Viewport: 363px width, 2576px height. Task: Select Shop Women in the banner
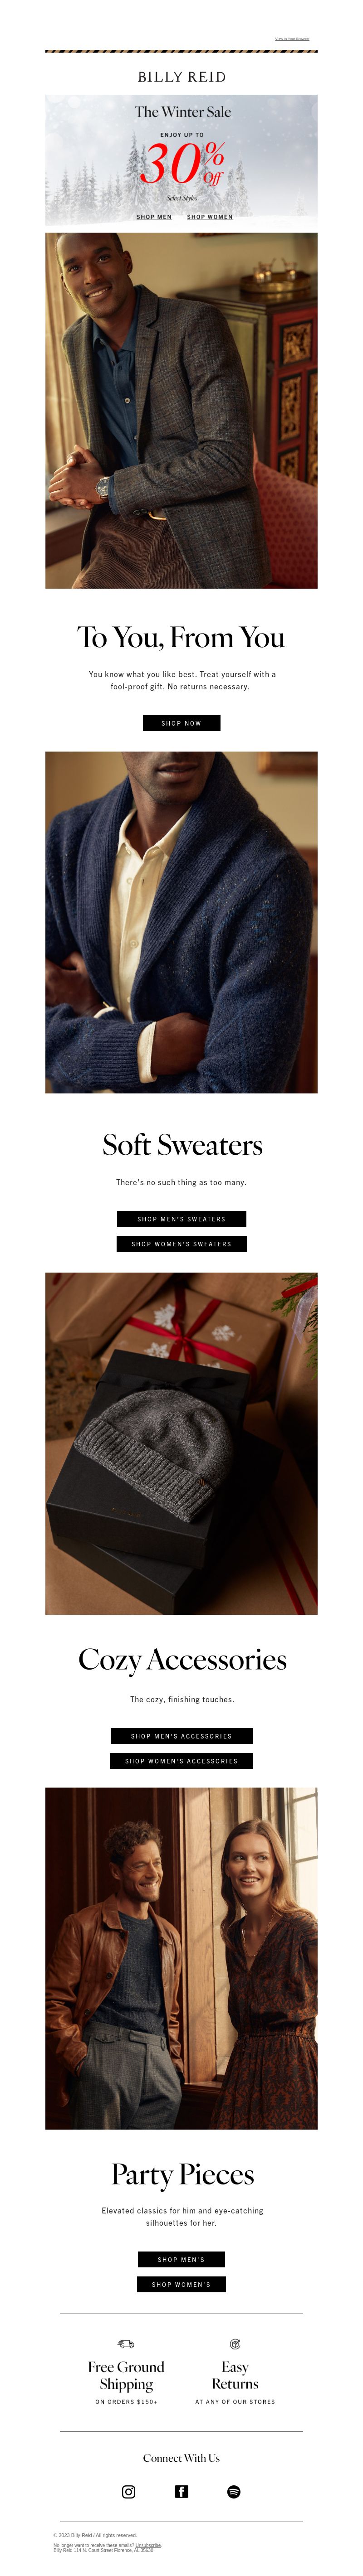210,217
